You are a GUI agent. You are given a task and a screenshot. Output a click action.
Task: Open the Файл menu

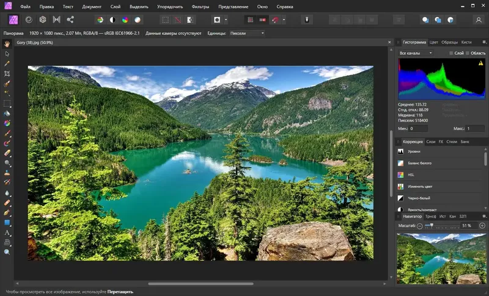coord(25,7)
